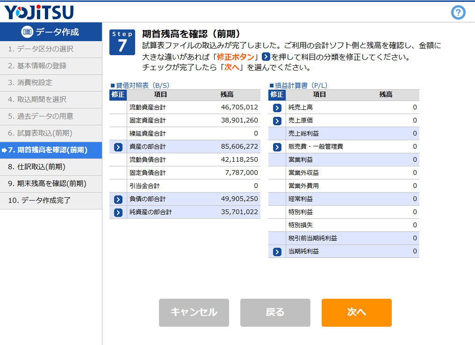This screenshot has width=475, height=345.
Task: Click the edit arrow for 純資産の部合計
Action: coord(118,212)
